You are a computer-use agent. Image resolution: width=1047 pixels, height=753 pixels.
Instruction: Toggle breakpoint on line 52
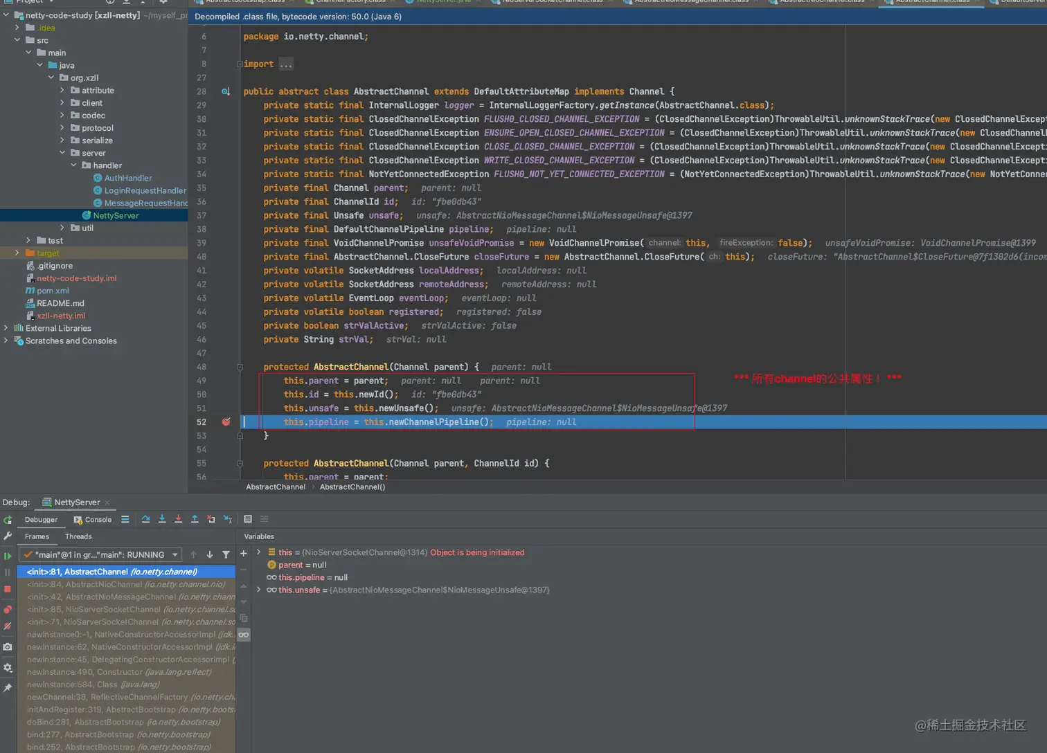click(x=226, y=421)
